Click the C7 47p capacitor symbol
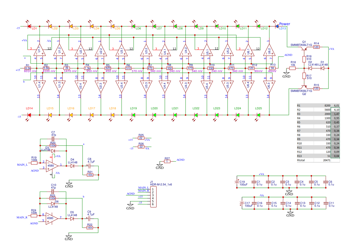Screen dimensions: 351x248 point(53,139)
